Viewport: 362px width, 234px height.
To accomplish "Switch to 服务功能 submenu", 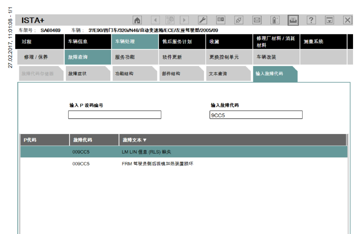I will pyautogui.click(x=135, y=57).
